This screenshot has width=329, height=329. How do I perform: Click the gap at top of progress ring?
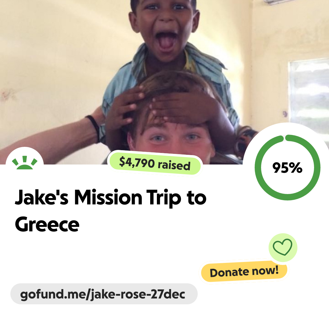[284, 138]
